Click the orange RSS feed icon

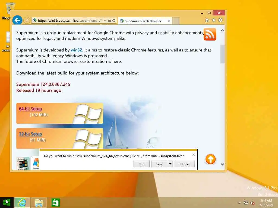(x=210, y=34)
